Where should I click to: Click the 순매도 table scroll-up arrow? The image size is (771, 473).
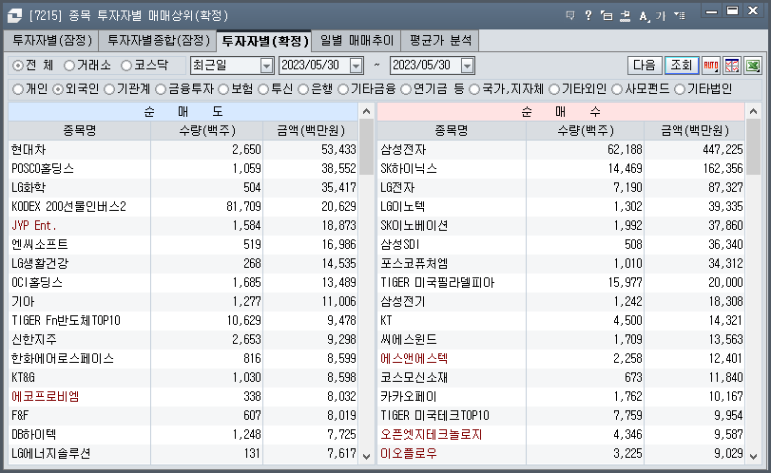point(366,111)
